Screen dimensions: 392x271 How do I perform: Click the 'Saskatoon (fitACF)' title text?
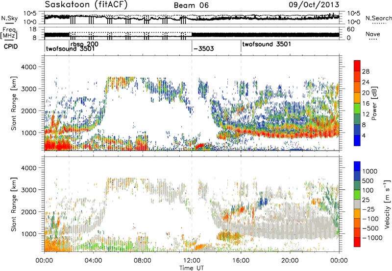(x=86, y=5)
